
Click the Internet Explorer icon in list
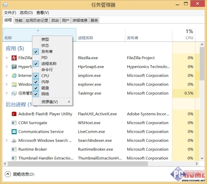pyautogui.click(x=14, y=75)
